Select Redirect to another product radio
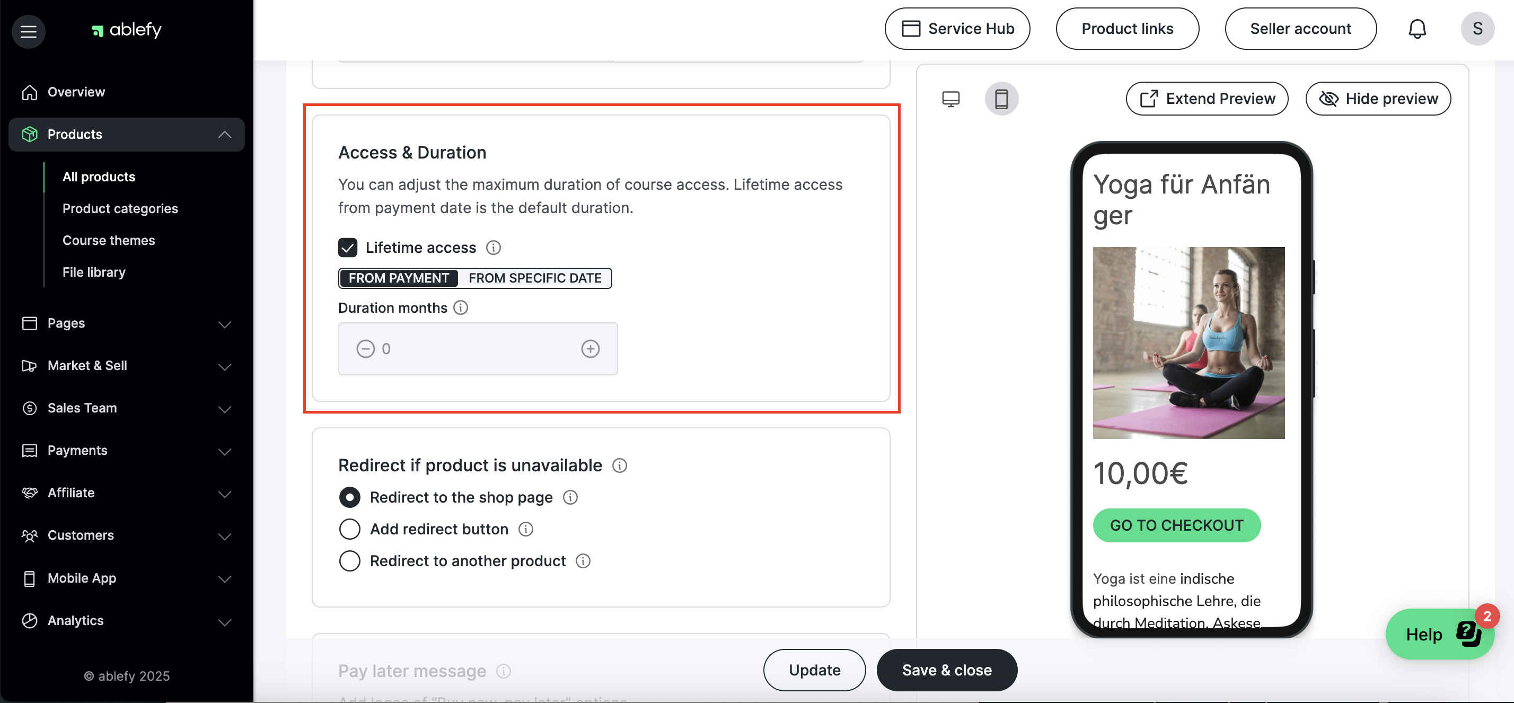1514x703 pixels. (x=350, y=561)
